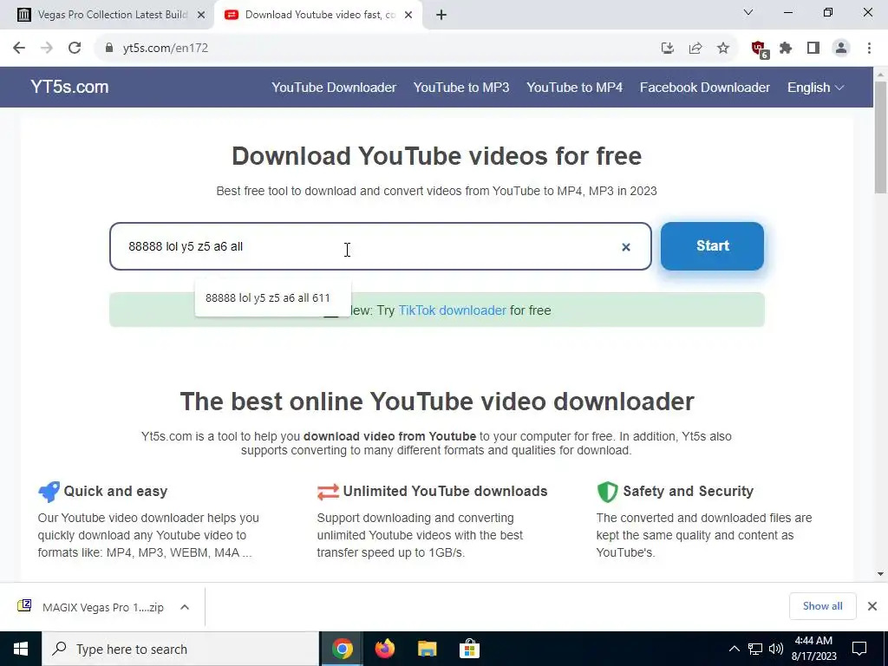Open YouTube to MP4 nav link
The image size is (888, 666).
point(574,88)
